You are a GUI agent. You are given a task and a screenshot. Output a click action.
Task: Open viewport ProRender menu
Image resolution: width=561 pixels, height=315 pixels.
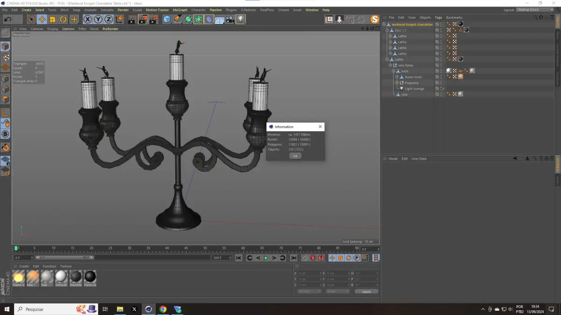110,29
